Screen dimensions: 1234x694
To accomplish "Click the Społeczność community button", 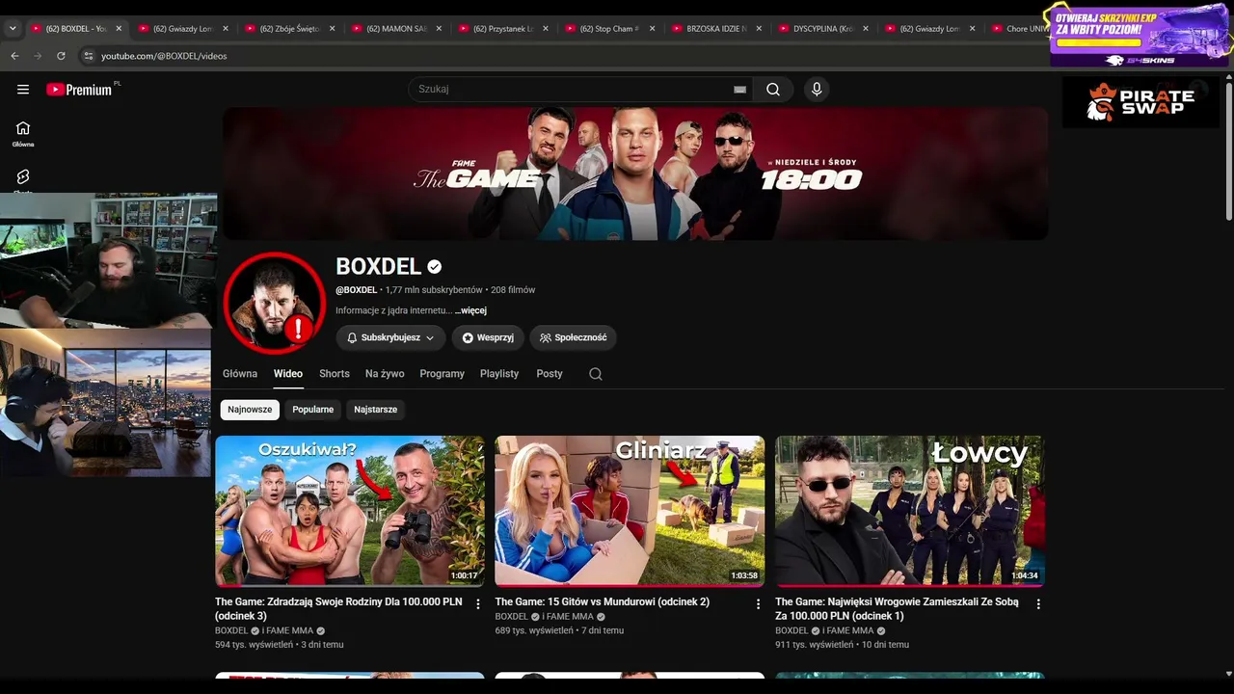I will click(x=573, y=338).
